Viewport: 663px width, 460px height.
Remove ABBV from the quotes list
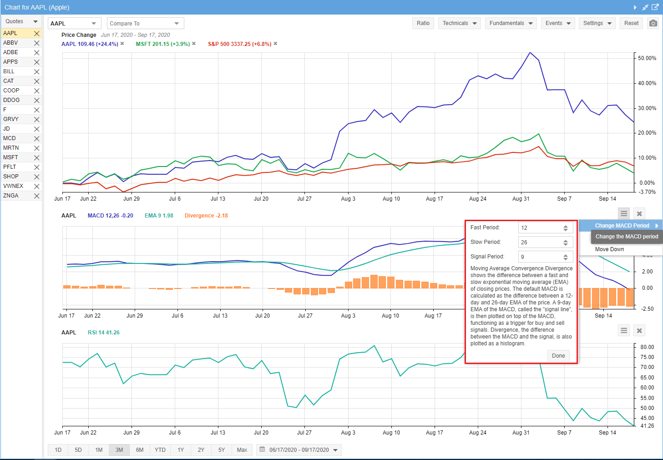point(37,43)
